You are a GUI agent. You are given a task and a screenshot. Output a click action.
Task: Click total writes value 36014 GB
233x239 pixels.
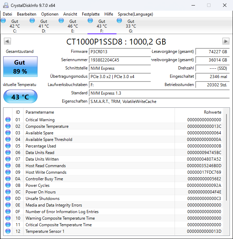tap(212, 60)
